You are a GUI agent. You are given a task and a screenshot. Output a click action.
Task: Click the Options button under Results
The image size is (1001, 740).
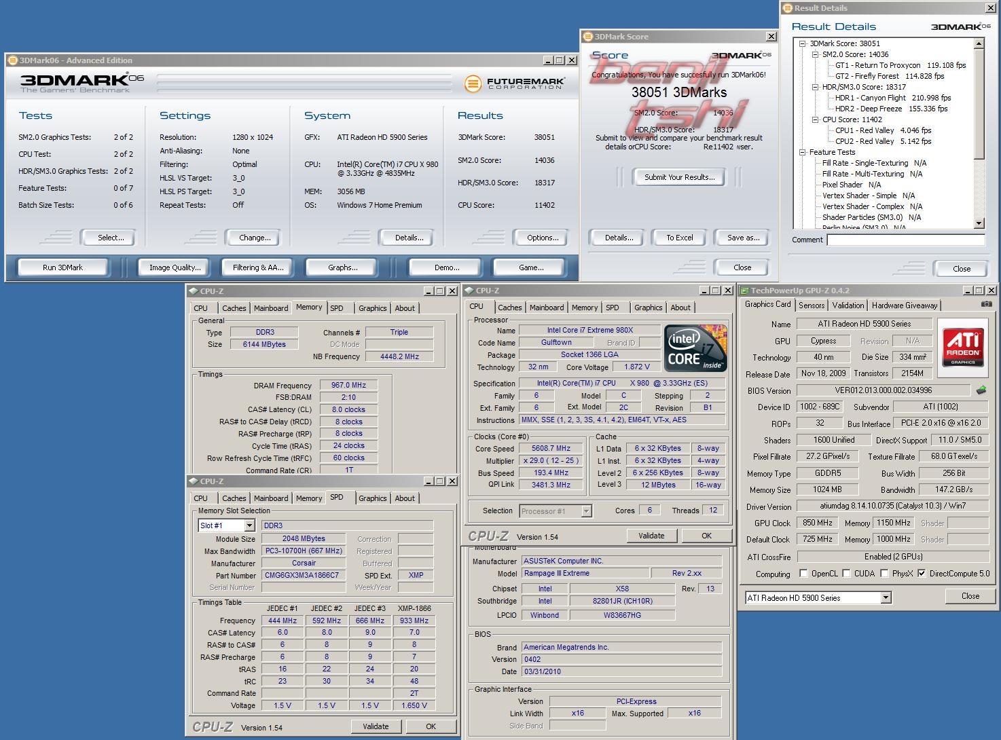click(543, 238)
